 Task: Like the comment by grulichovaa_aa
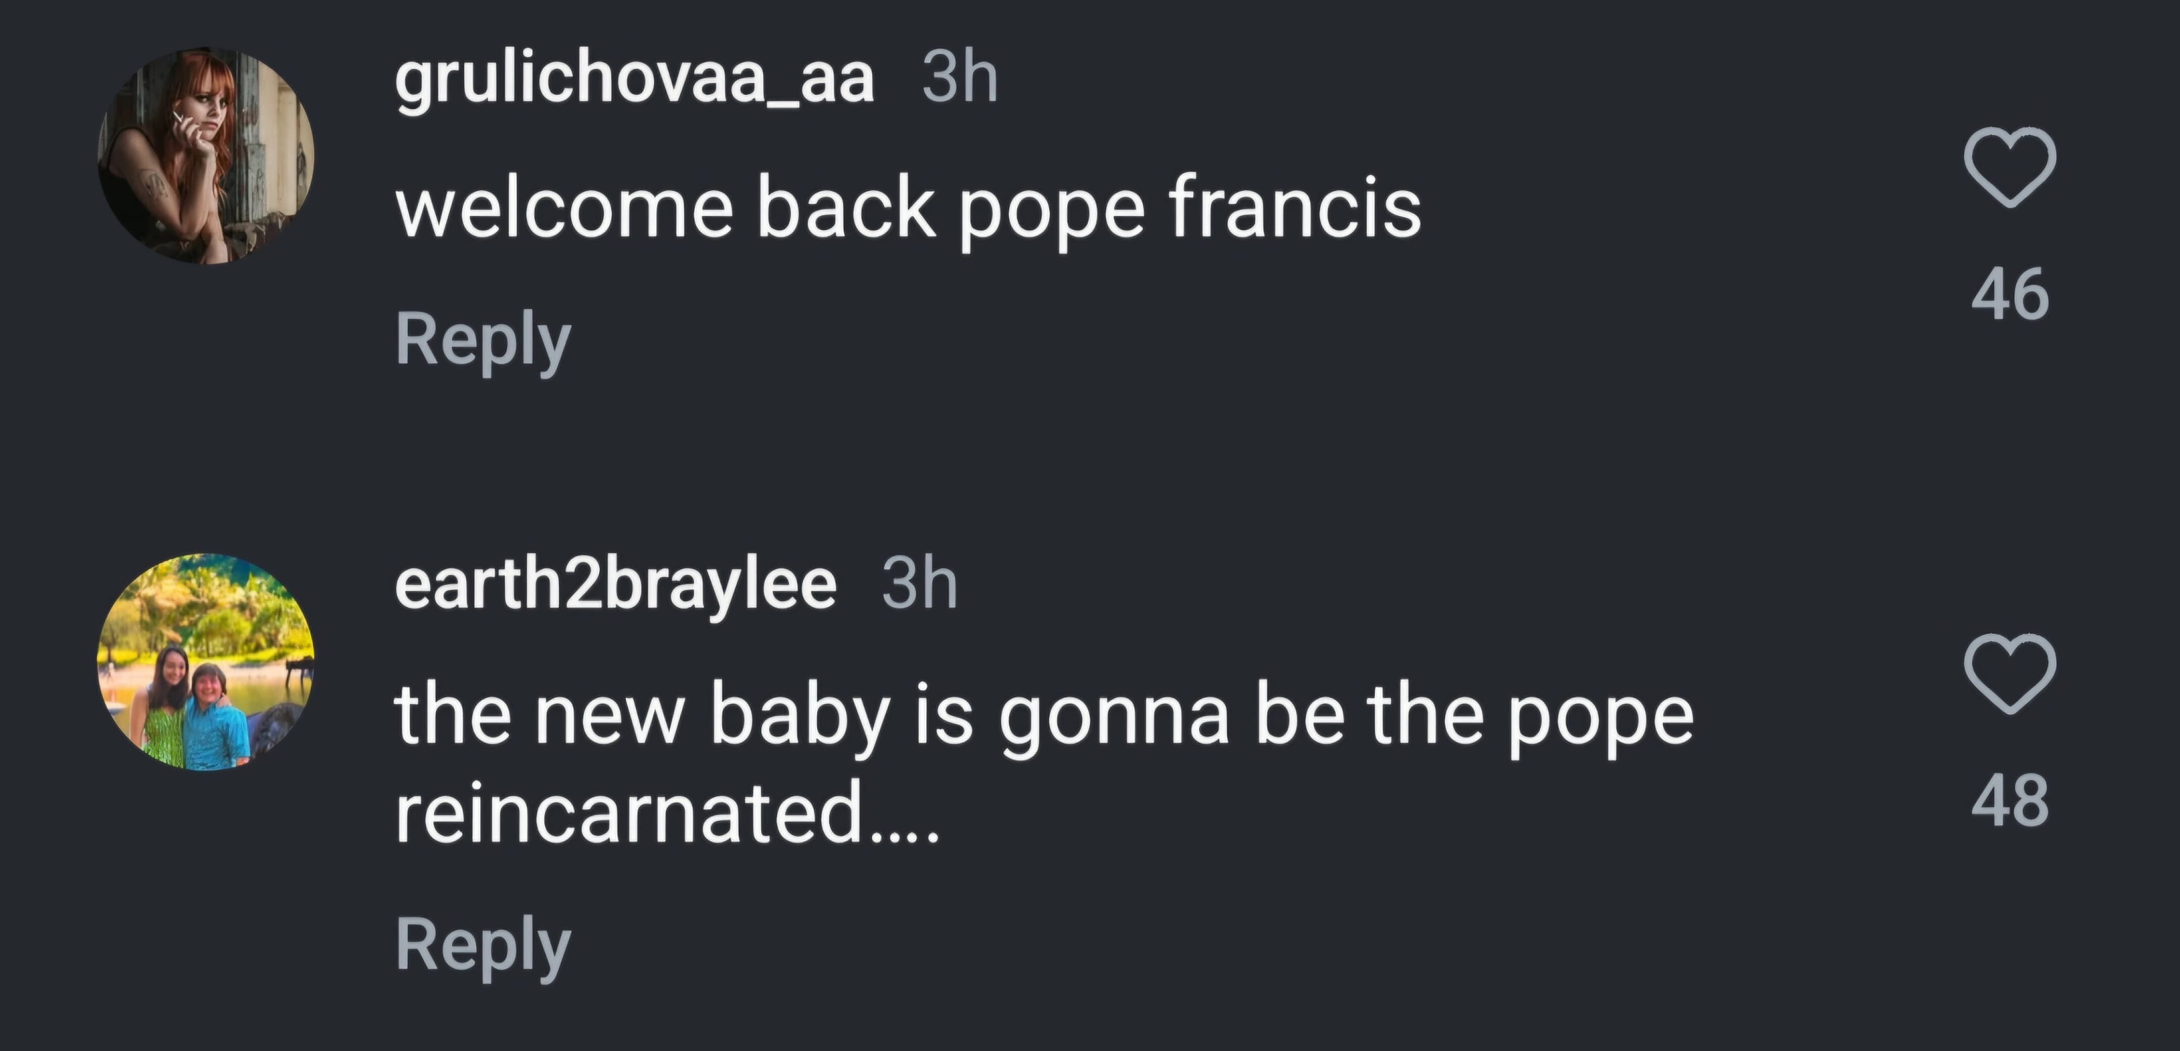pos(2010,167)
